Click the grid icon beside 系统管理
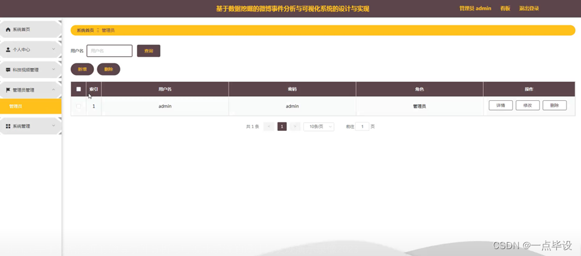The height and width of the screenshot is (256, 581). (x=8, y=126)
